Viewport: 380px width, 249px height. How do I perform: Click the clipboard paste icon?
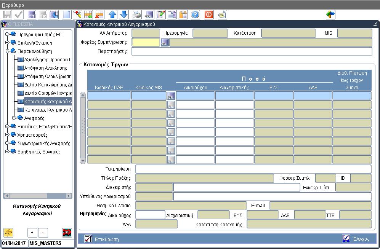[x=183, y=15]
